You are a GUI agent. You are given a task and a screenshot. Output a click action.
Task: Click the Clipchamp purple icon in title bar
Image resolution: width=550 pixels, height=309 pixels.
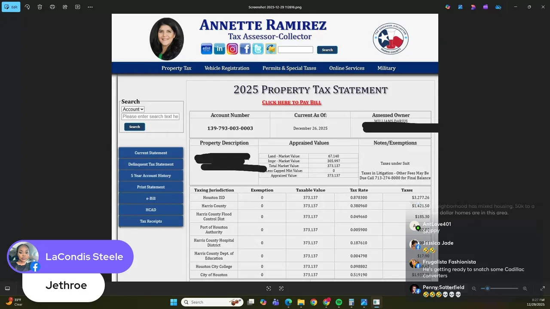point(486,7)
